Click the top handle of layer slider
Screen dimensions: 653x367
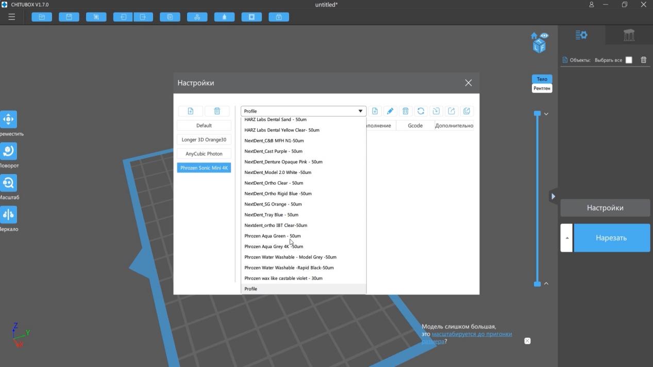(x=537, y=113)
